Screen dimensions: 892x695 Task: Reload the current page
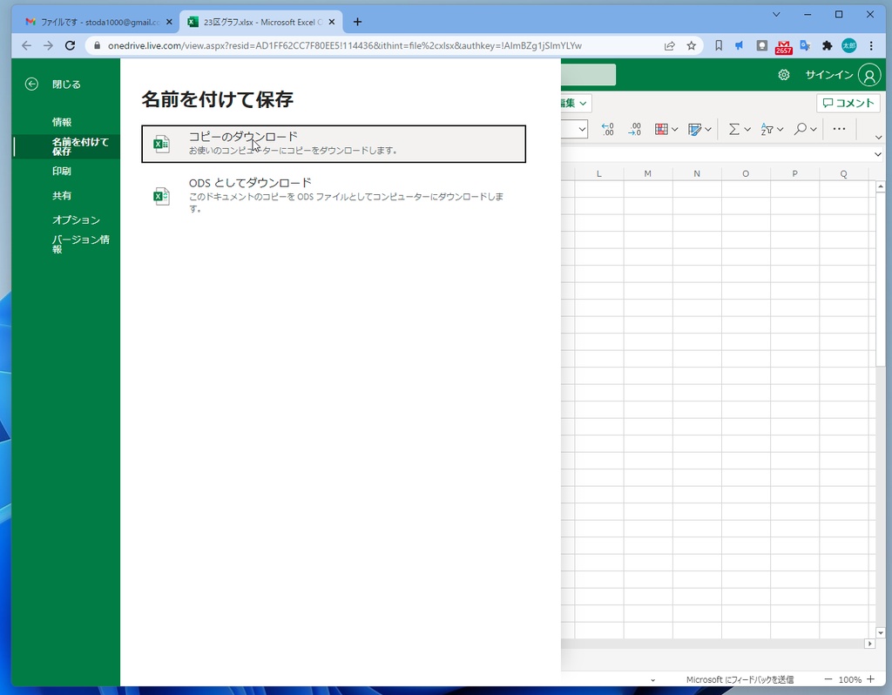coord(70,45)
